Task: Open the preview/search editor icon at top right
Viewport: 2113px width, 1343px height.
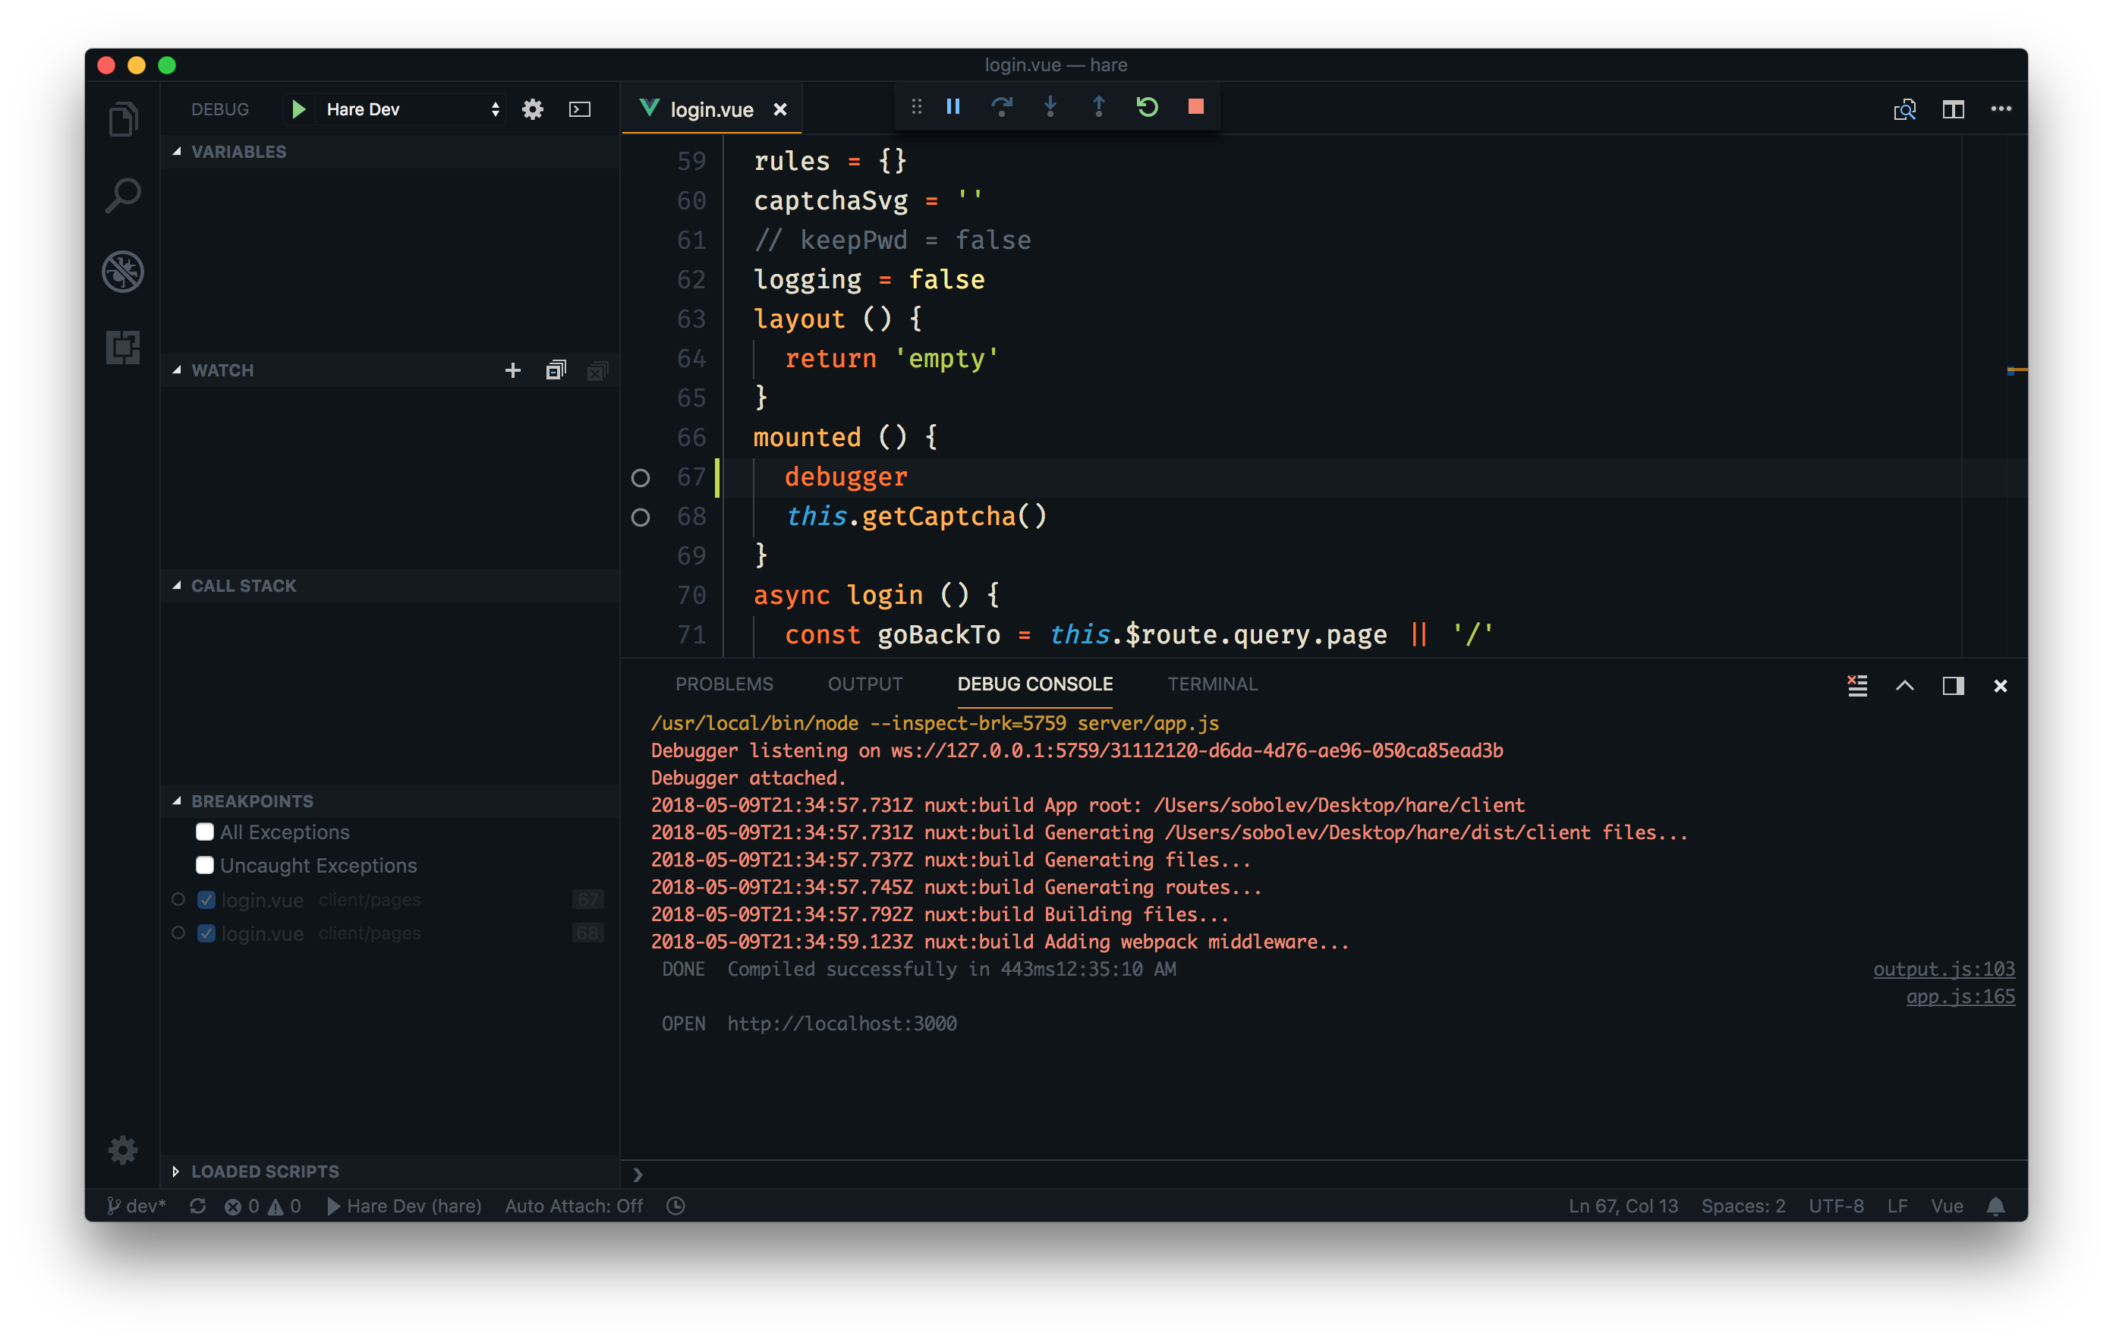Action: [x=1904, y=110]
